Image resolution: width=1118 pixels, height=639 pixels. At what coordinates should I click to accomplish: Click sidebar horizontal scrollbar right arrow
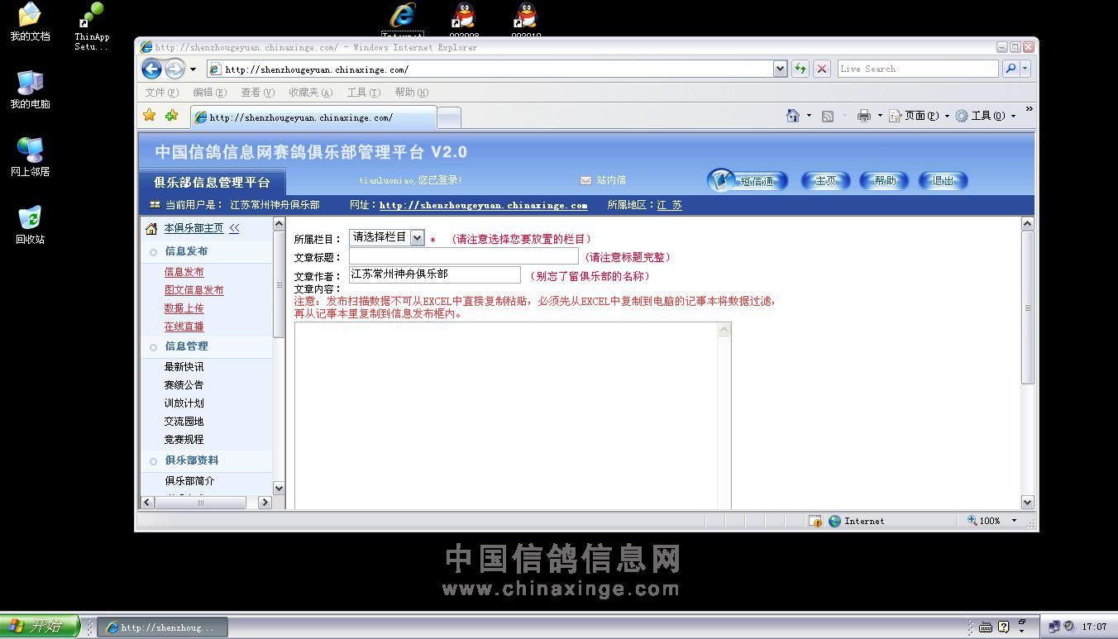(x=265, y=502)
